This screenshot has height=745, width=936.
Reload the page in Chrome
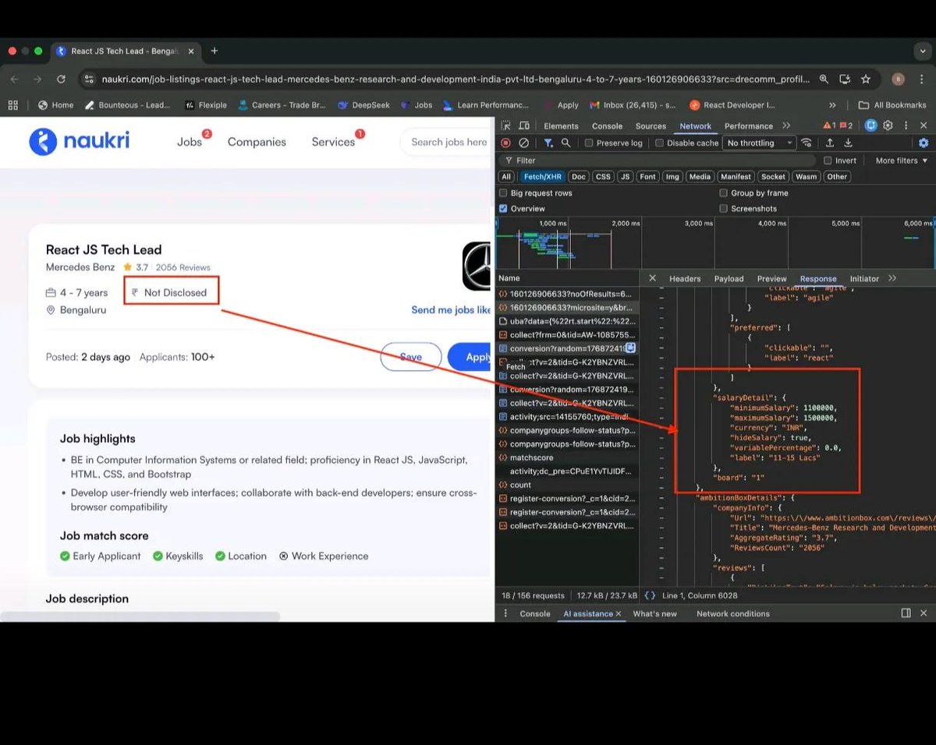pyautogui.click(x=61, y=79)
